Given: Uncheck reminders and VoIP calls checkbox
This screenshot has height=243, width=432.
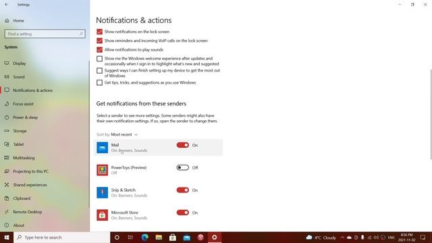Looking at the screenshot, I should [99, 40].
